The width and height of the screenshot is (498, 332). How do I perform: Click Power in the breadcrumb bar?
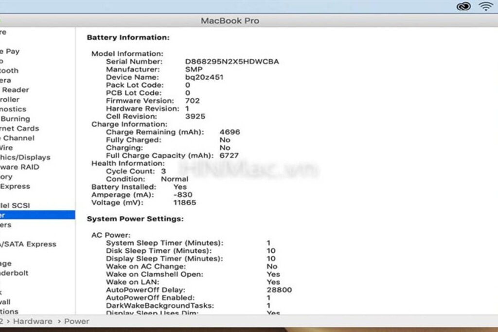point(76,321)
